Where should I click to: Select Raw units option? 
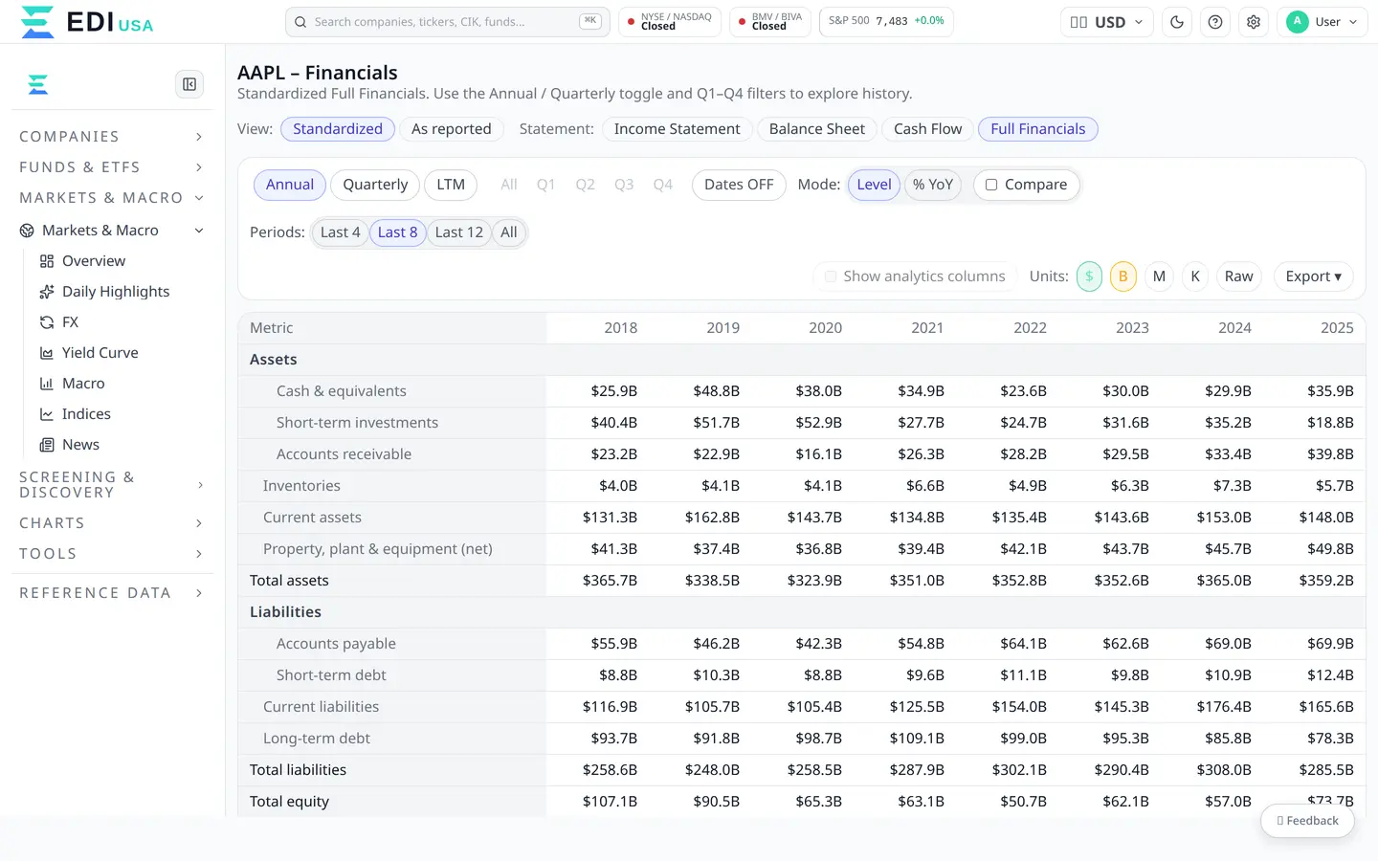tap(1238, 276)
